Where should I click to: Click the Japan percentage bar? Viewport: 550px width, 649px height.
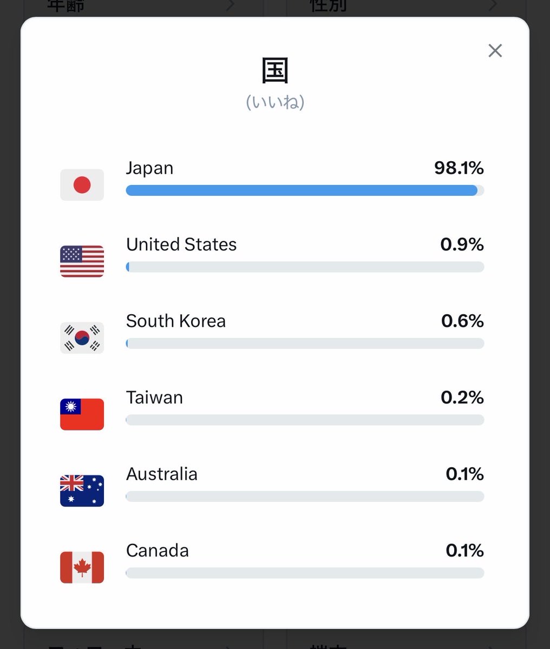click(305, 190)
